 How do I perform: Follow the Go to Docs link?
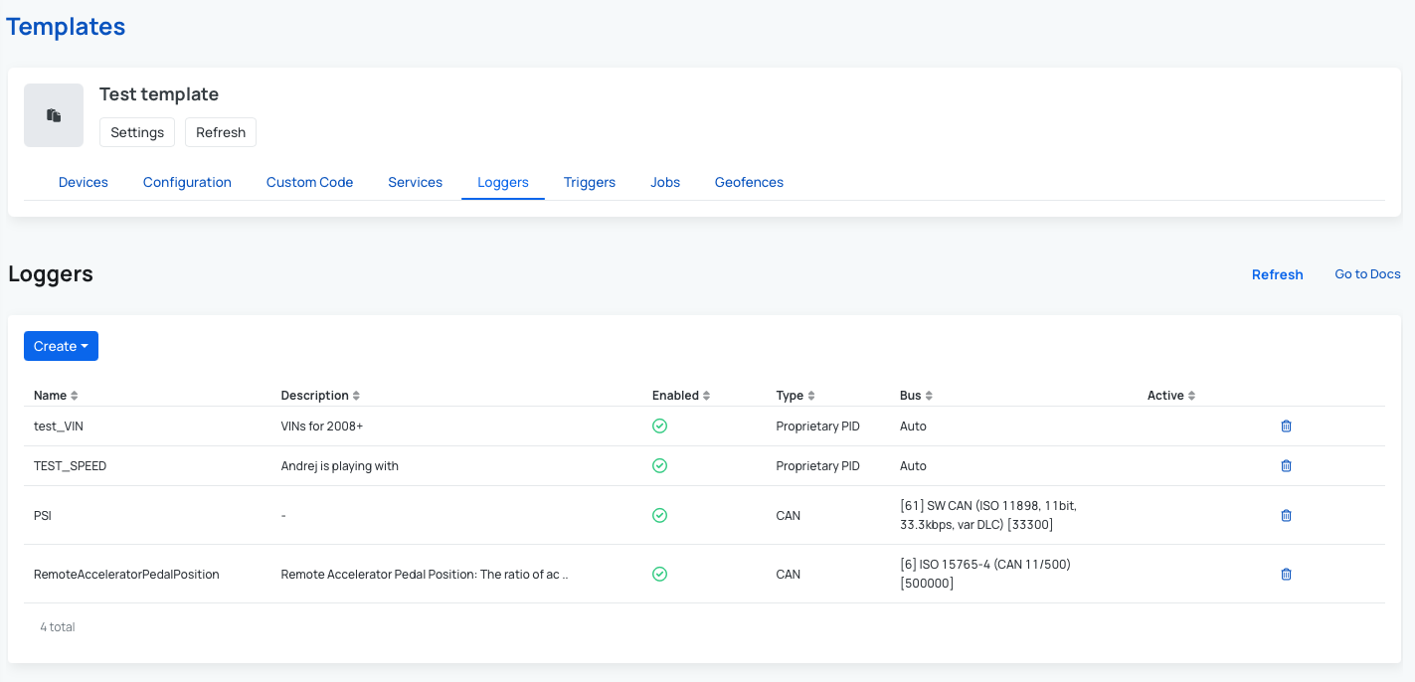[1367, 274]
